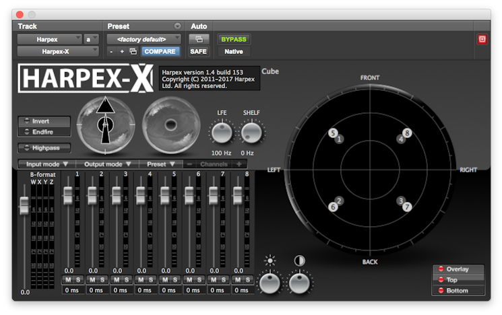
Task: Select speaker 1 marker on the map
Action: [x=340, y=139]
